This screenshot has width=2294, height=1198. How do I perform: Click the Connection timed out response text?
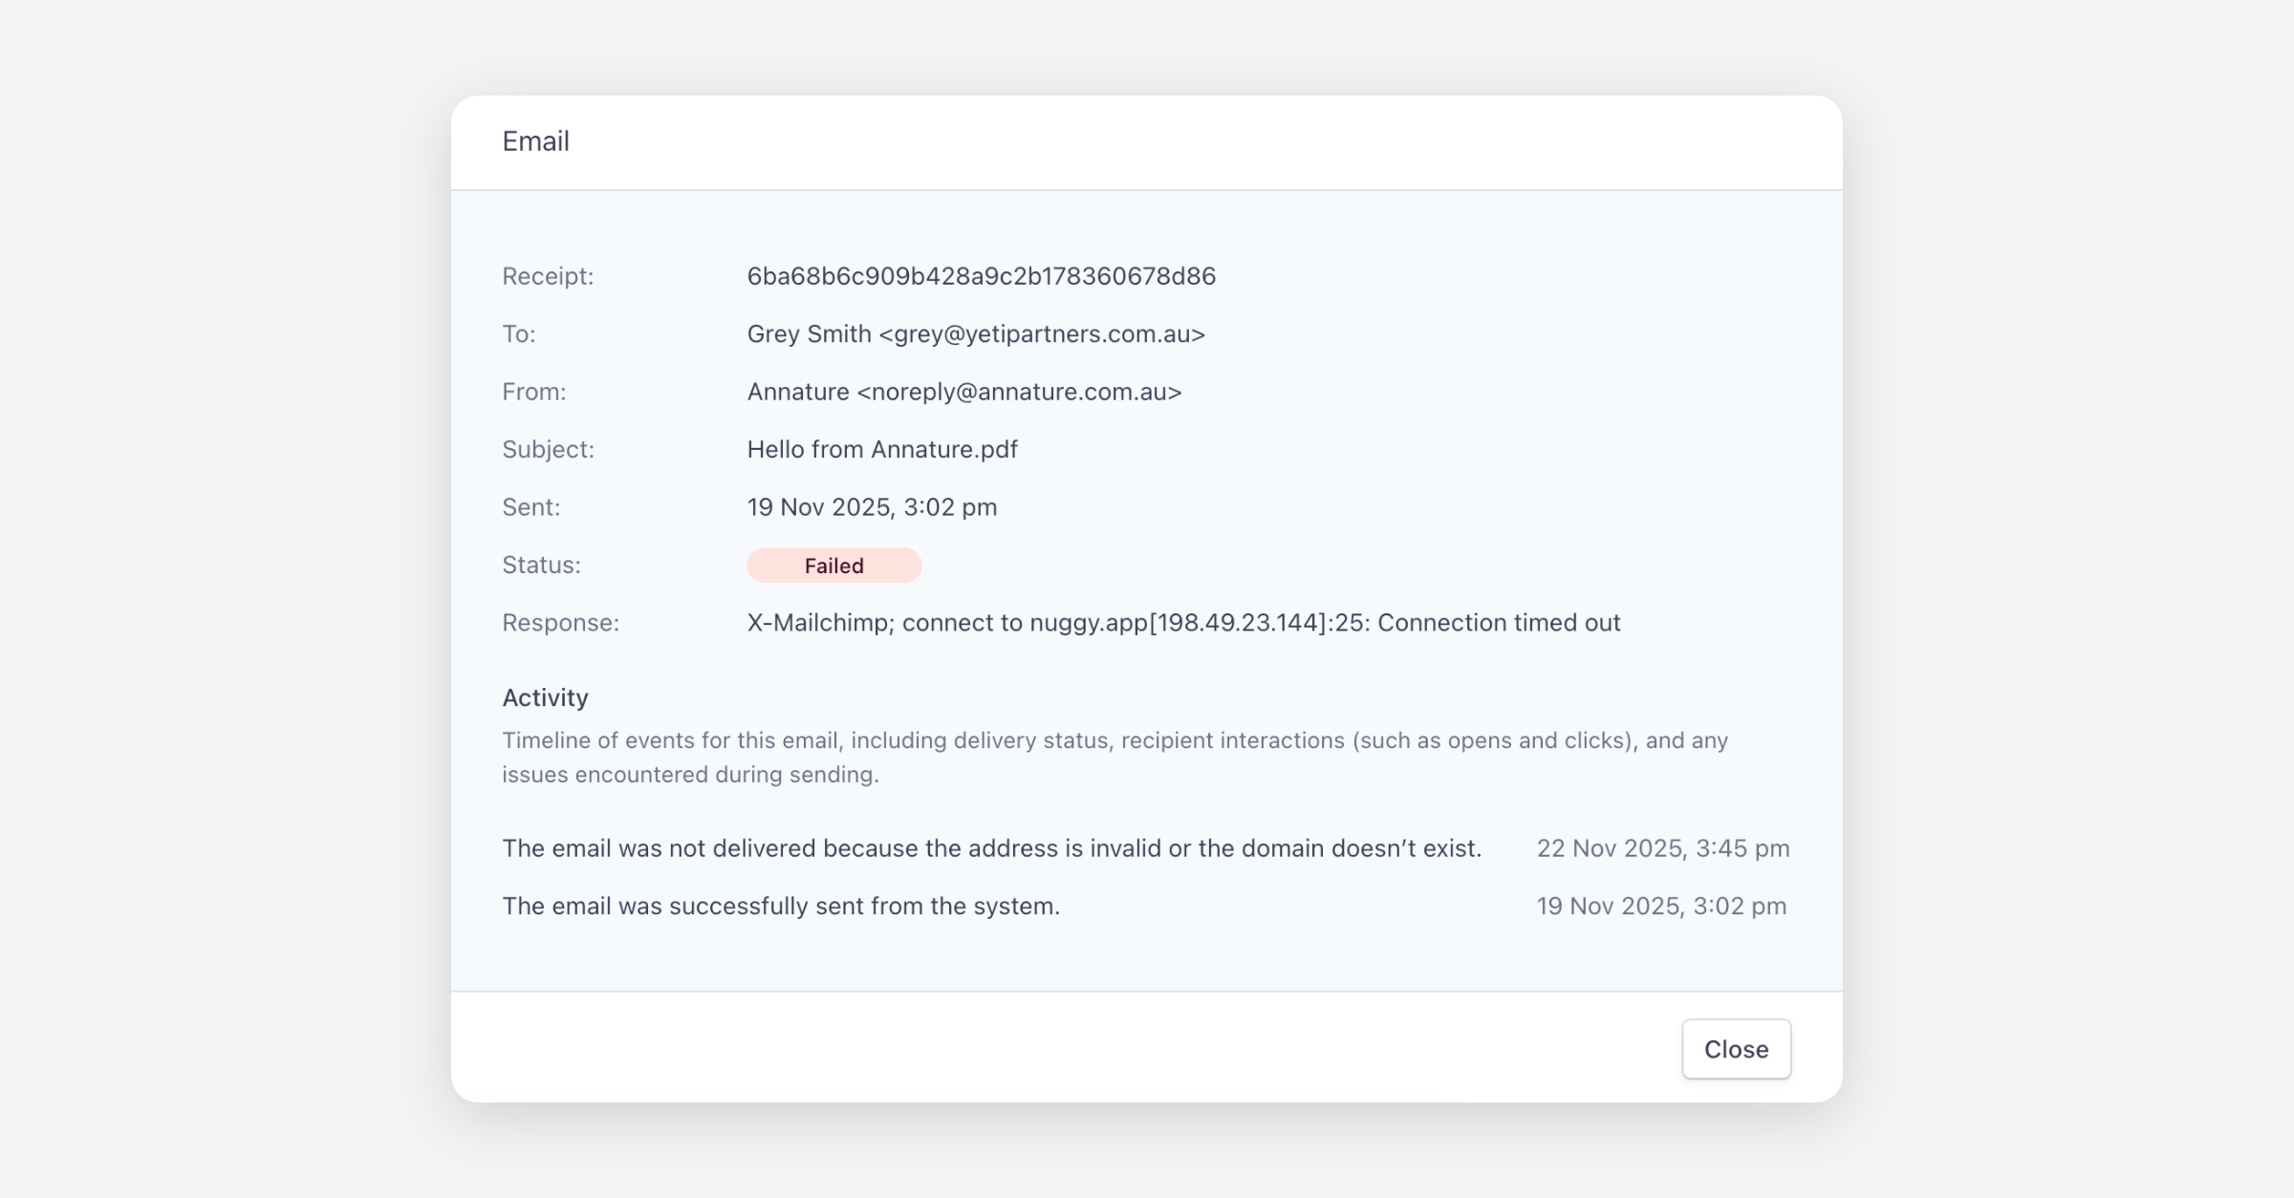tap(1183, 623)
